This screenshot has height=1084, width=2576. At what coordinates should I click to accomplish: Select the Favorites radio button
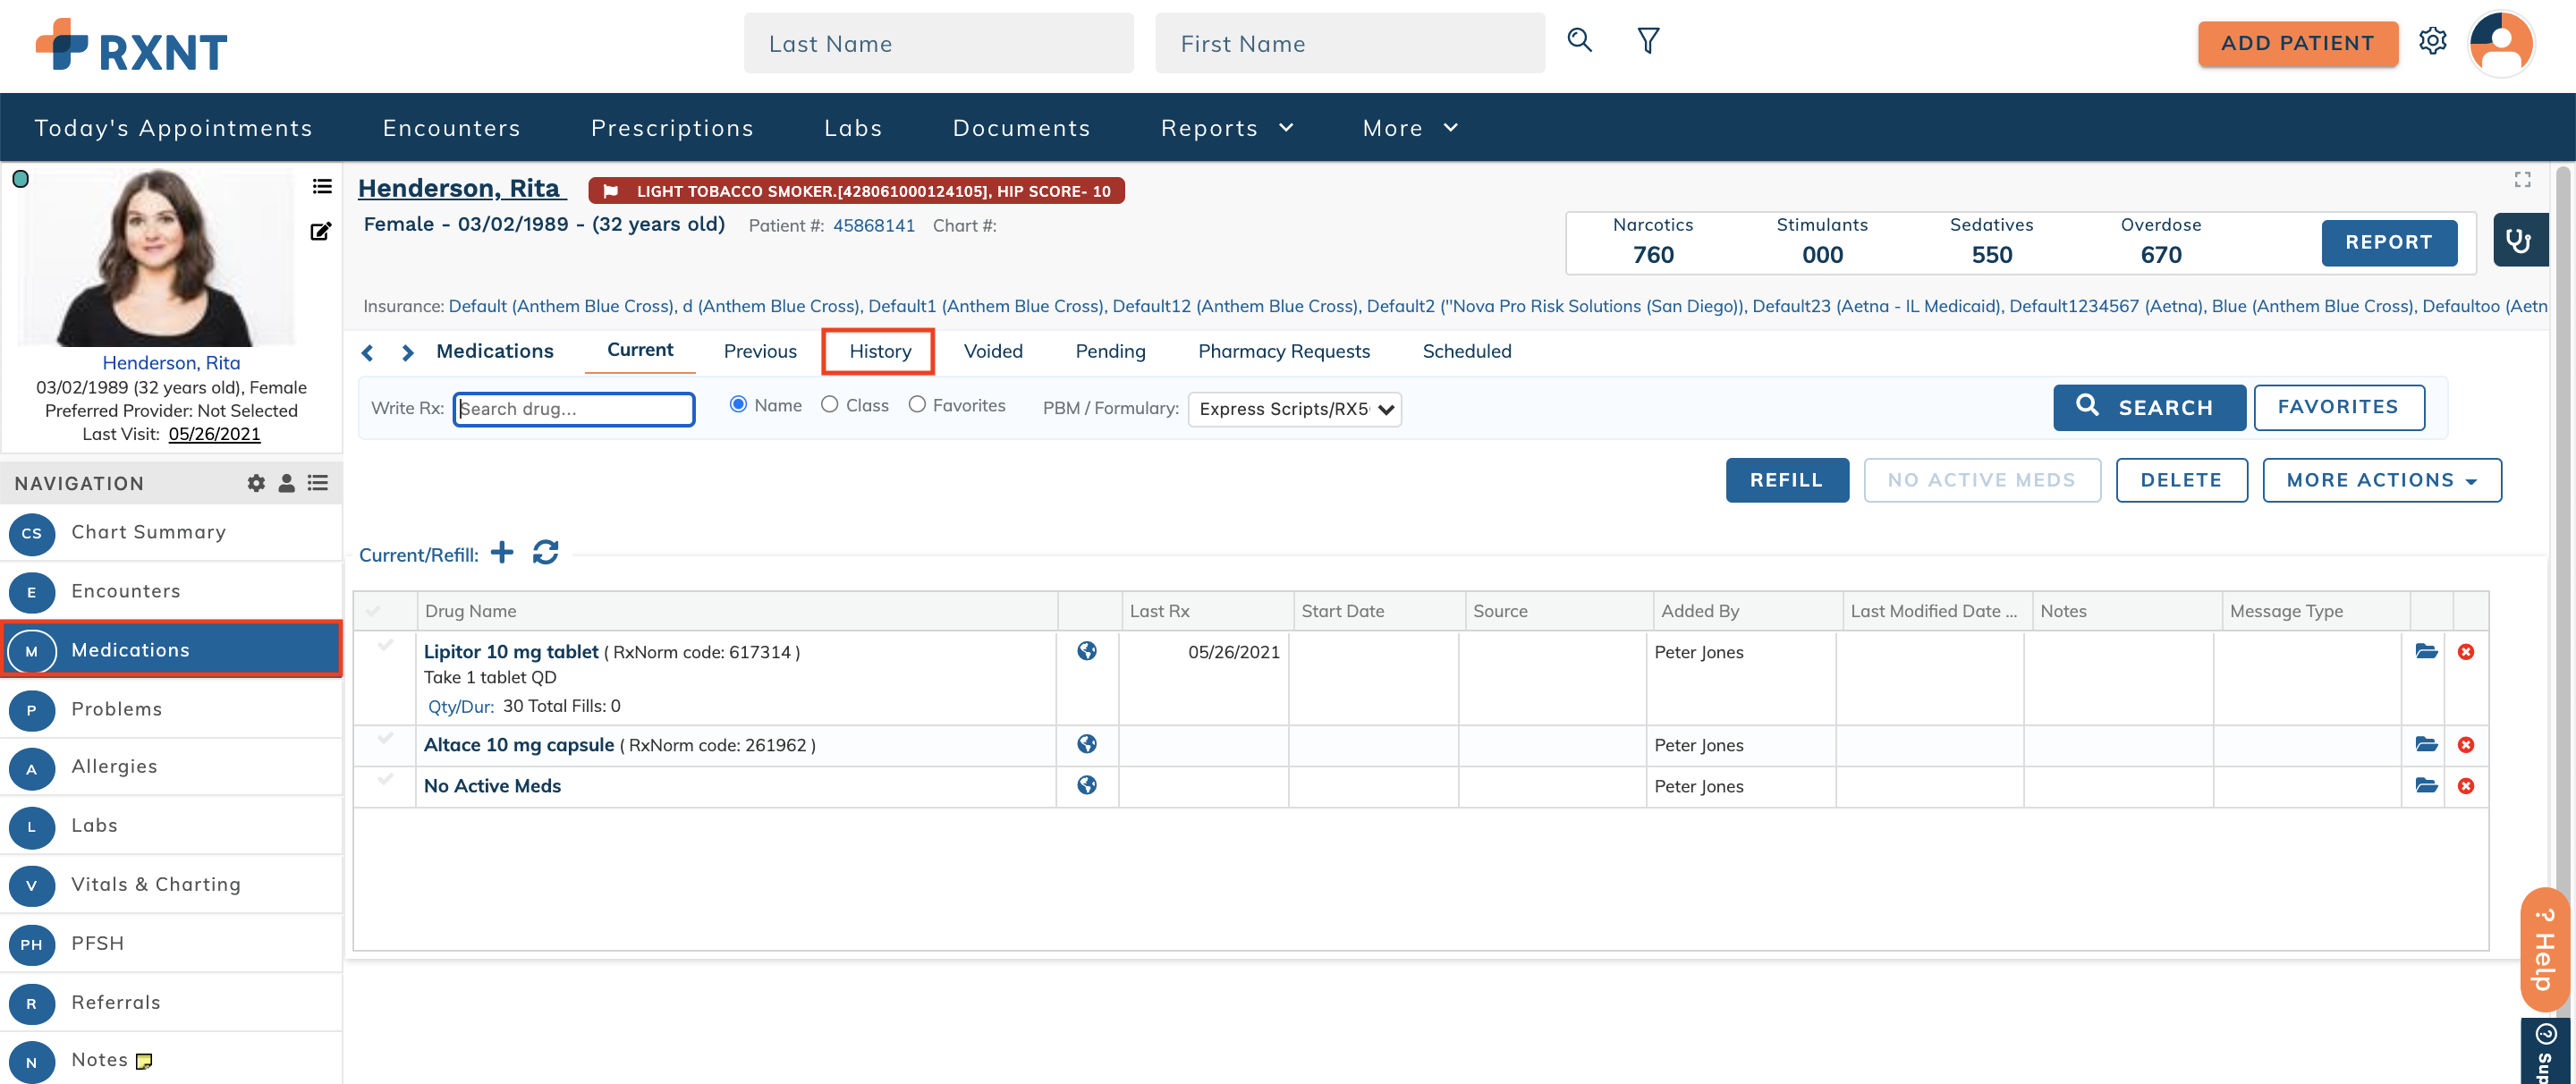click(x=916, y=404)
